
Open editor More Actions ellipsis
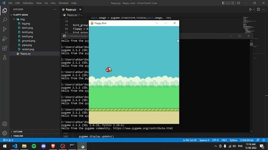pos(263,10)
